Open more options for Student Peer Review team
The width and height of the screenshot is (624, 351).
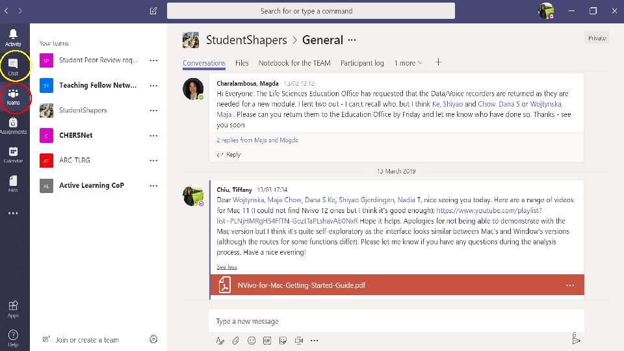tap(153, 60)
